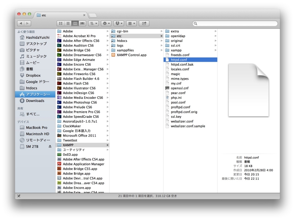Click the customize icon in status bar
The width and height of the screenshot is (295, 220).
19,196
